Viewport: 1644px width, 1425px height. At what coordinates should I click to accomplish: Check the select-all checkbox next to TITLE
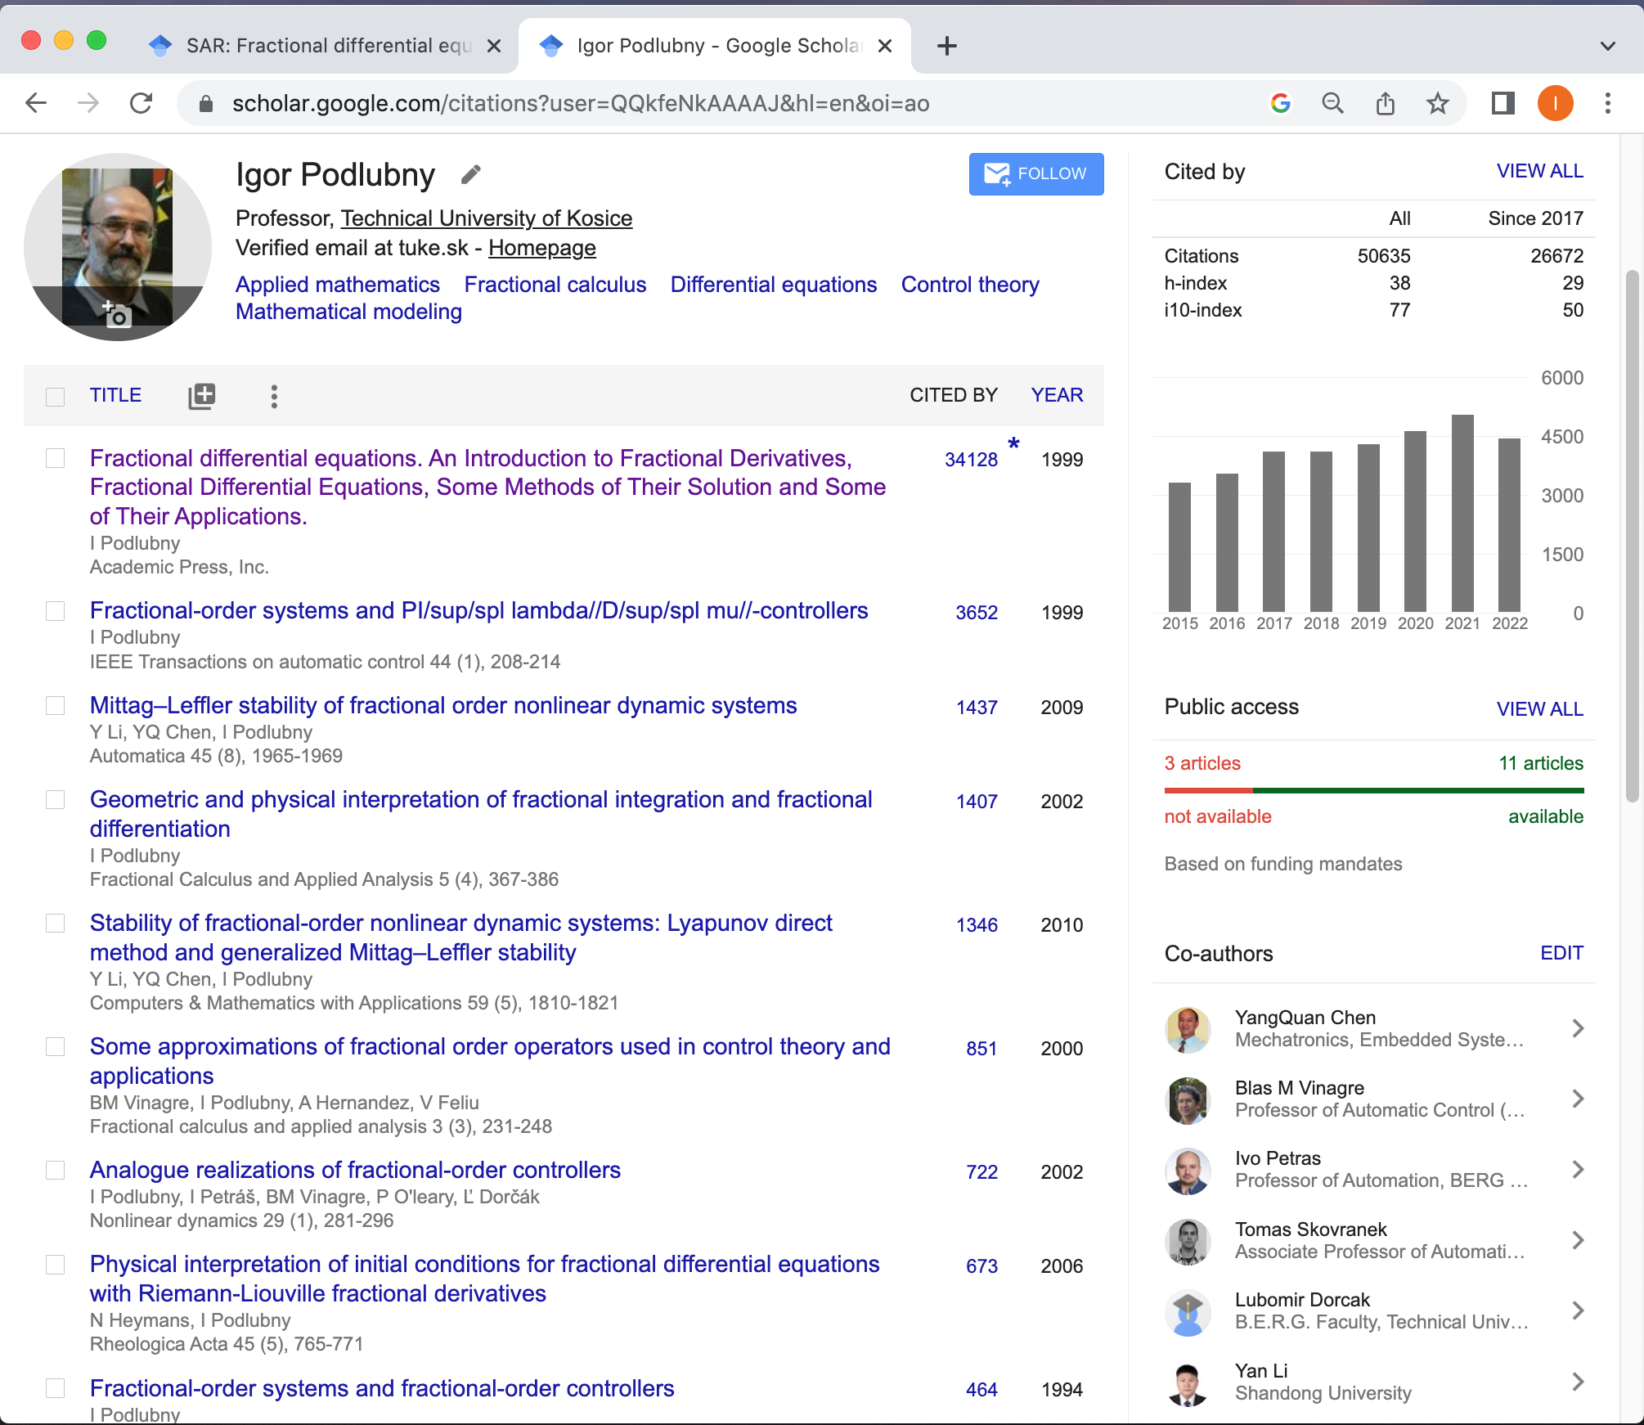pyautogui.click(x=56, y=397)
